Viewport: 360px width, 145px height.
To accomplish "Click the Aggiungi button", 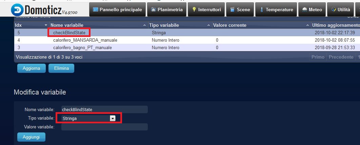I will pyautogui.click(x=31, y=137).
